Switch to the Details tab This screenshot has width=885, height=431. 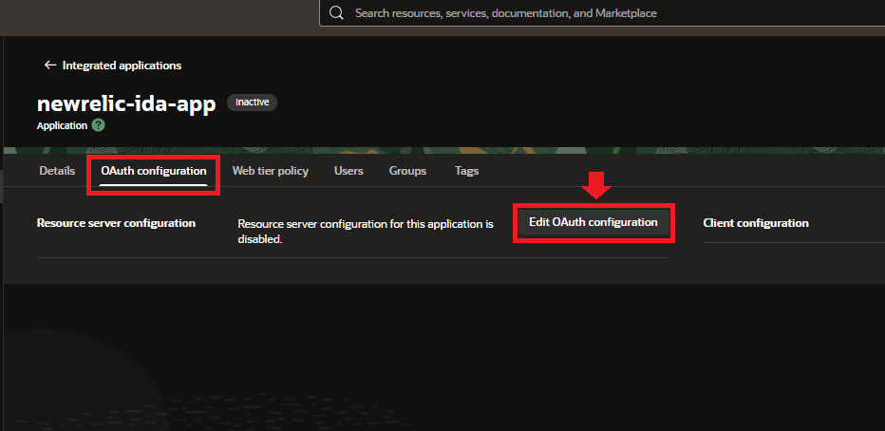[x=57, y=171]
